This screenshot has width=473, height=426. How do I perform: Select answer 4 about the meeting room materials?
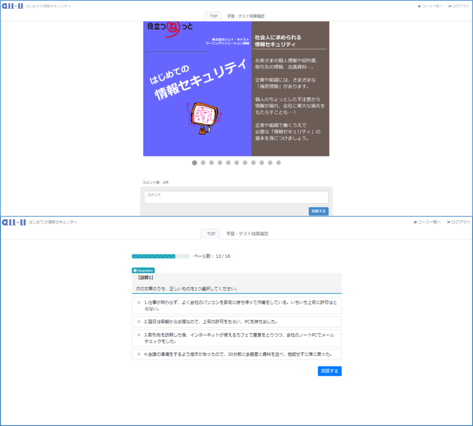coord(139,354)
